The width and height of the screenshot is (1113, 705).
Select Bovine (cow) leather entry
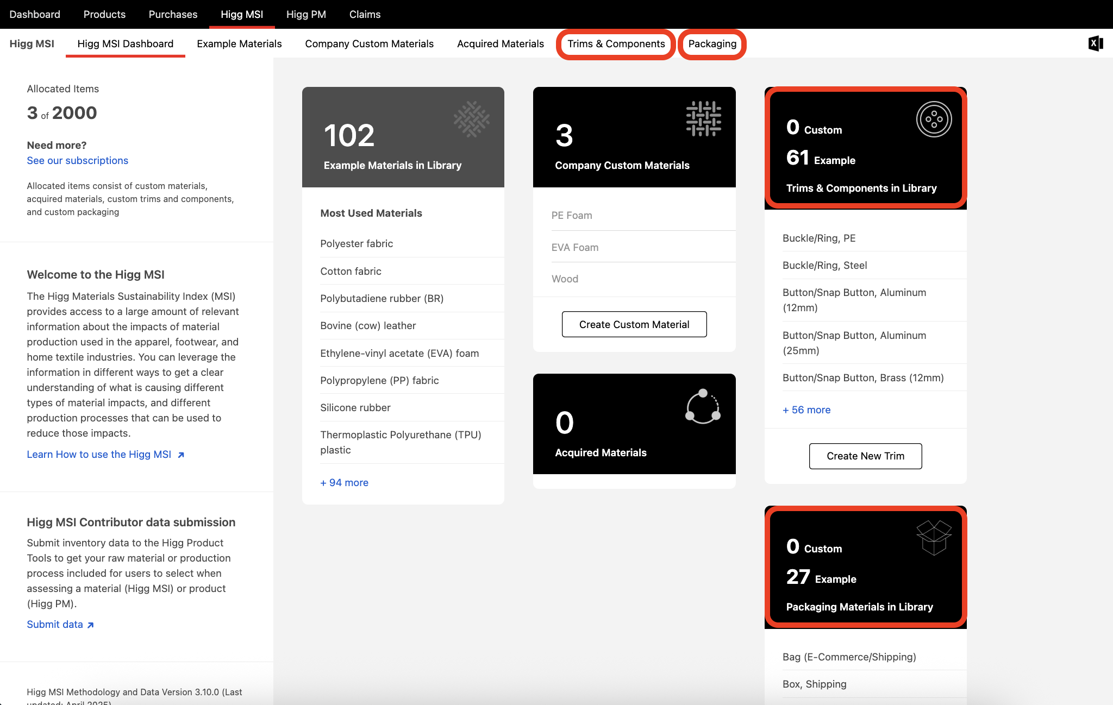(x=412, y=326)
